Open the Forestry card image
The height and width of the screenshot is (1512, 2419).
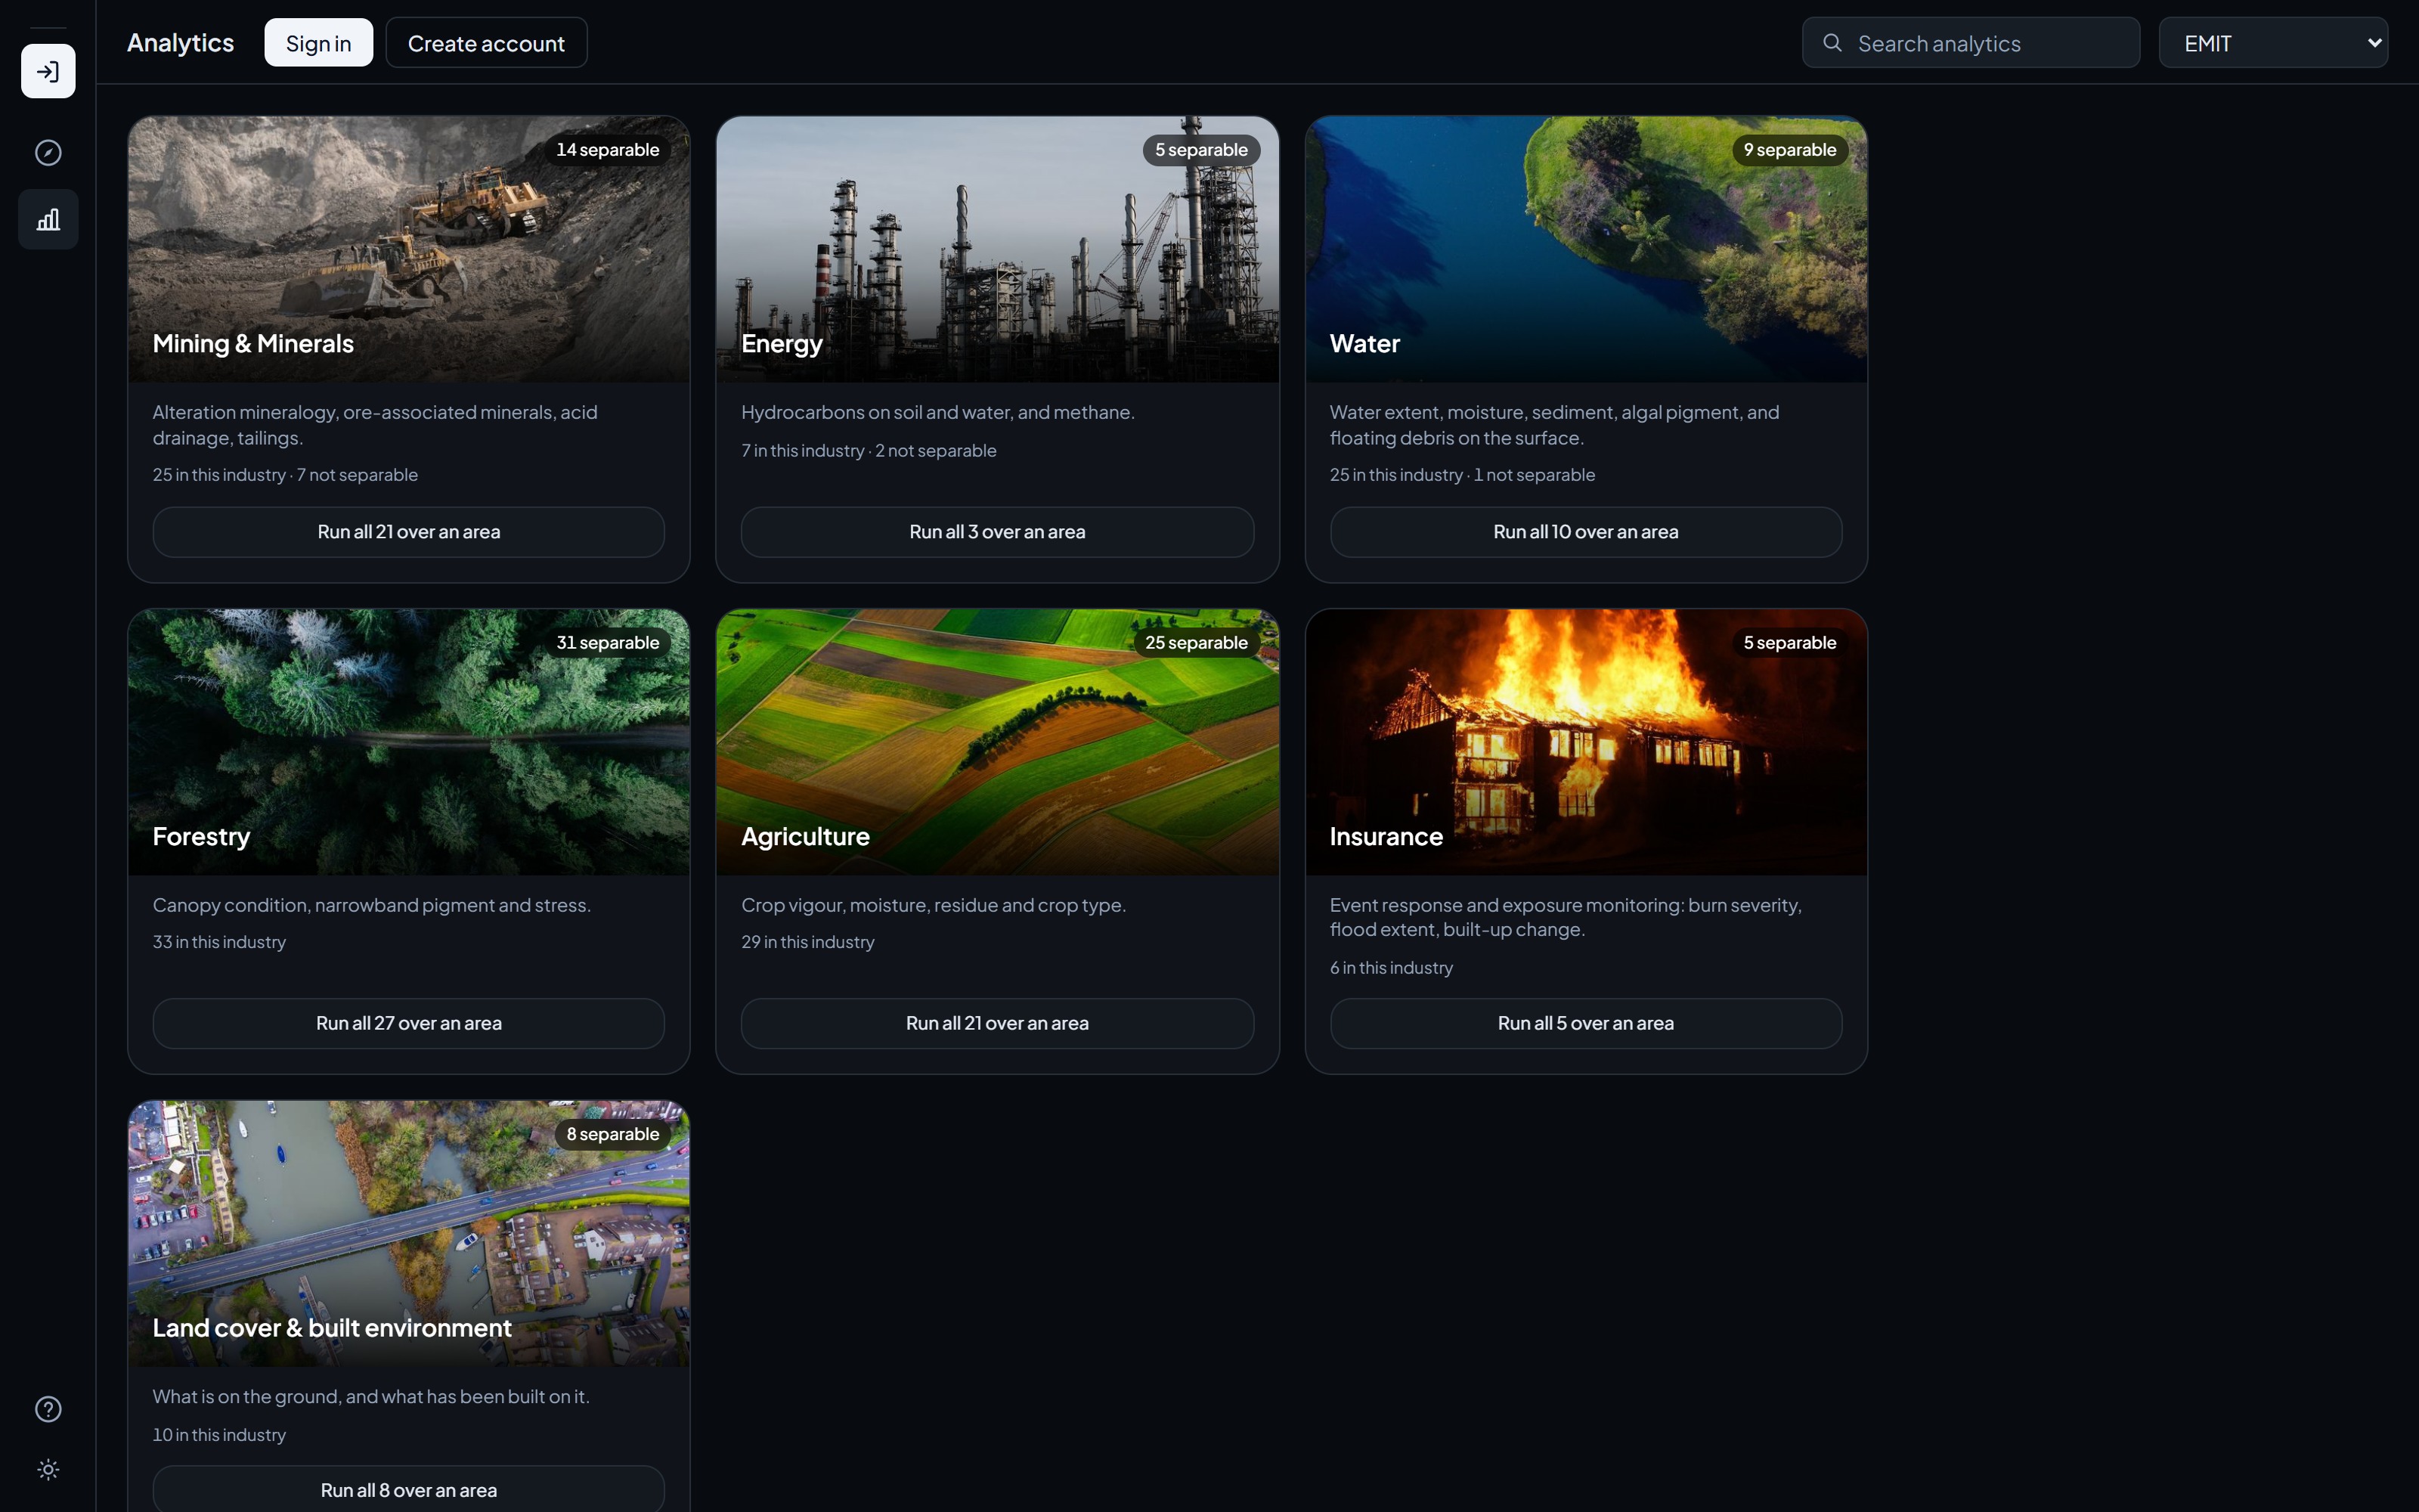coord(409,742)
